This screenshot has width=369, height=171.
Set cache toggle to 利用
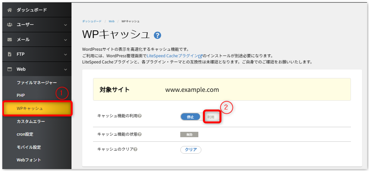[x=211, y=117]
